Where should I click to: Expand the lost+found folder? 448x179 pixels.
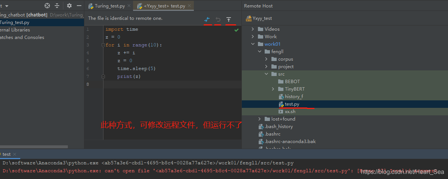[x=259, y=119]
